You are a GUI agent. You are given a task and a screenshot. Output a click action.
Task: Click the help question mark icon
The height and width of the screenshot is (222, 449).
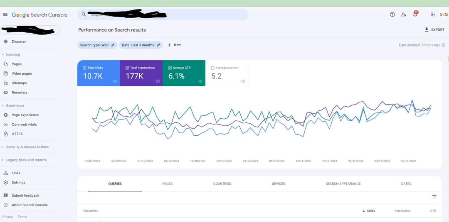[392, 15]
